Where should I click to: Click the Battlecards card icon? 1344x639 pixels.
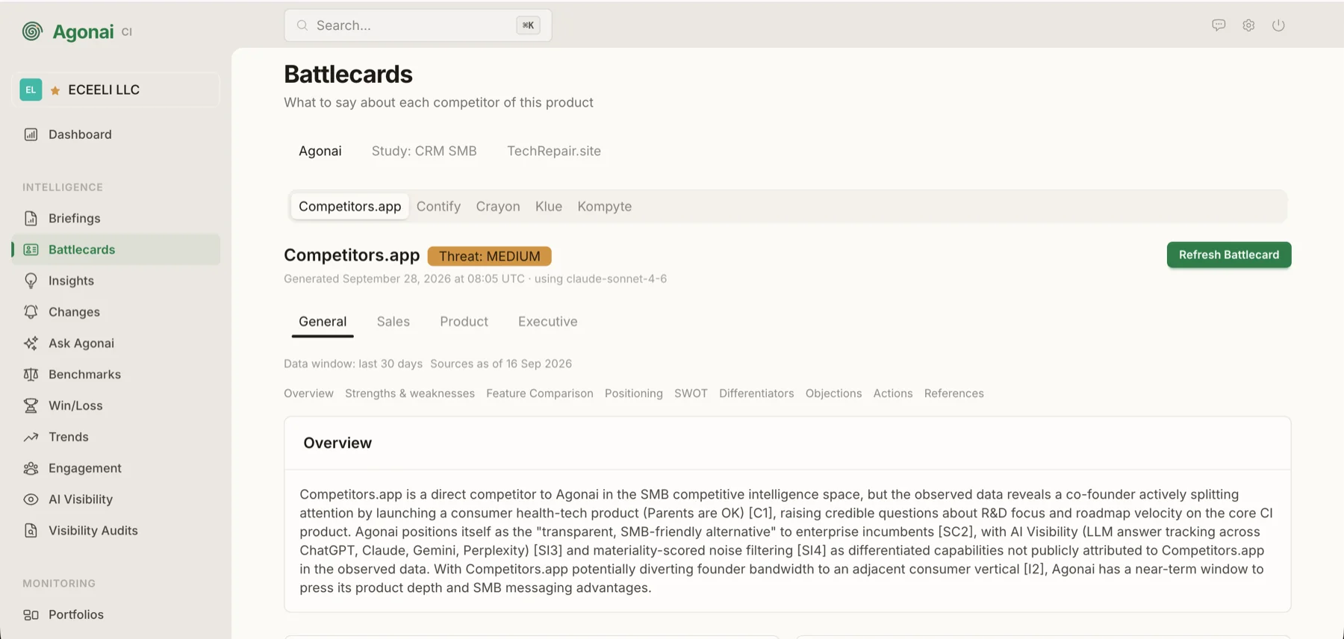(31, 249)
